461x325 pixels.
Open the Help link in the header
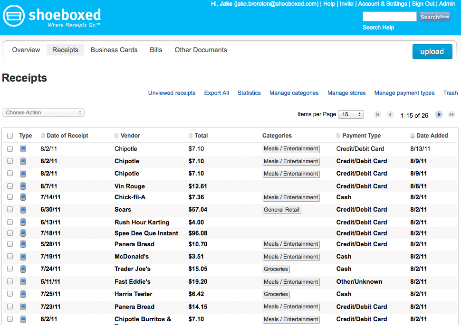point(329,4)
